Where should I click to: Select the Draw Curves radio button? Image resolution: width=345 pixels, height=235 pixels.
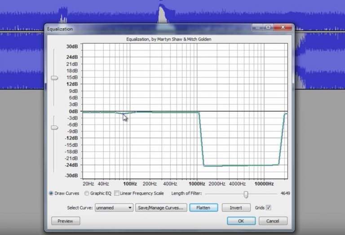pyautogui.click(x=51, y=193)
